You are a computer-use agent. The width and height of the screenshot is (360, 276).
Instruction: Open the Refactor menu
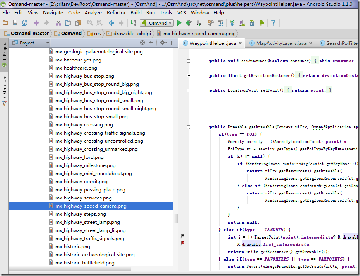116,12
